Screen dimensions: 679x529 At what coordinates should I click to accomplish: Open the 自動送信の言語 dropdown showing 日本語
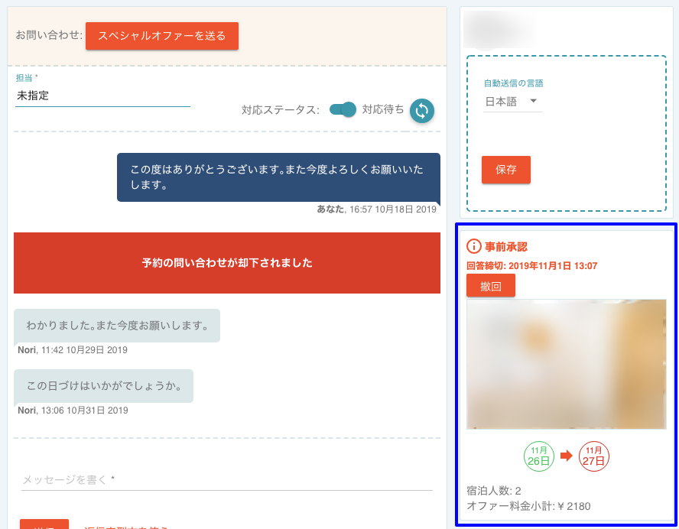512,102
